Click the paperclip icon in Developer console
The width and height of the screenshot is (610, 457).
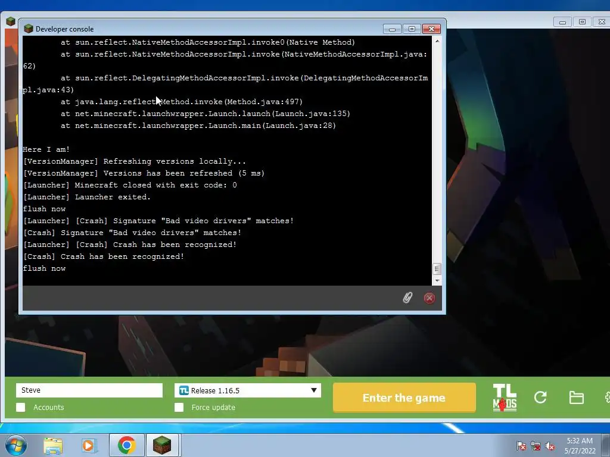[407, 298]
